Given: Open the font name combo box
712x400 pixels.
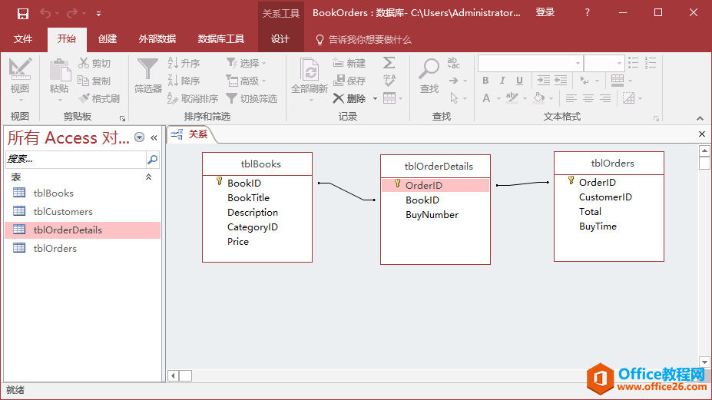Looking at the screenshot, I should click(530, 63).
